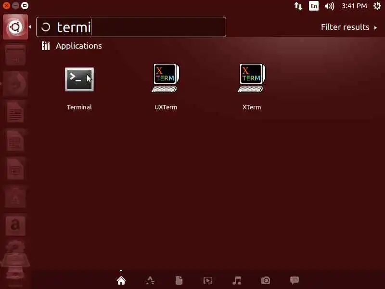Click the Terminal label text
The image size is (385, 289).
[x=79, y=107]
